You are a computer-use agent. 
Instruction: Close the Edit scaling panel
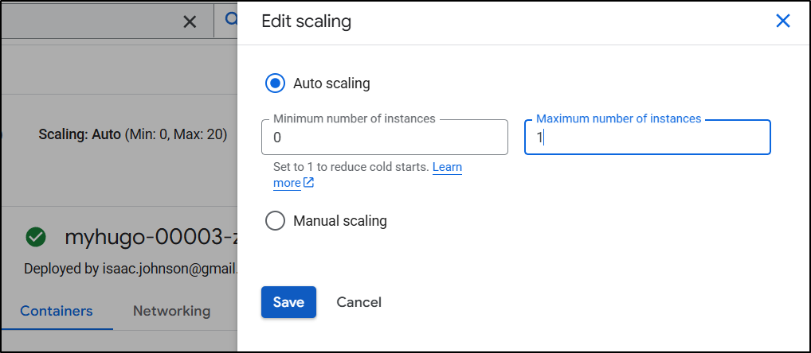782,21
